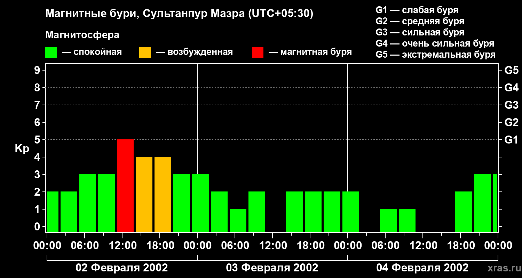
Task: Click the '06:00' time label under 03 Февраля
Action: click(235, 246)
